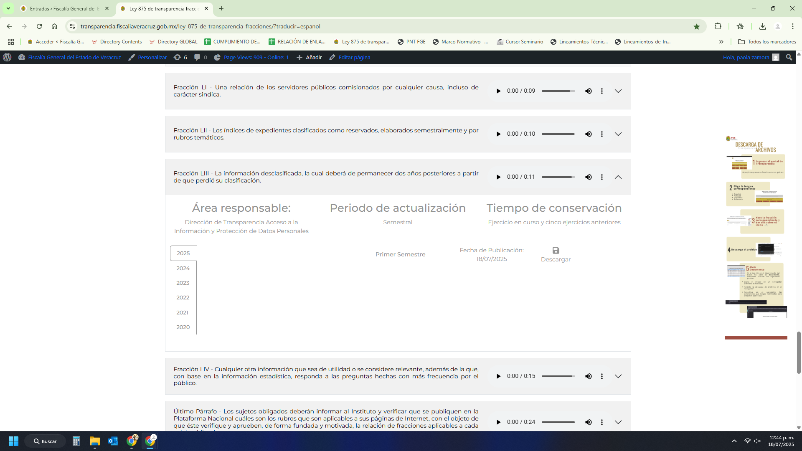Select the 2024 year tab
802x451 pixels.
[x=183, y=268]
